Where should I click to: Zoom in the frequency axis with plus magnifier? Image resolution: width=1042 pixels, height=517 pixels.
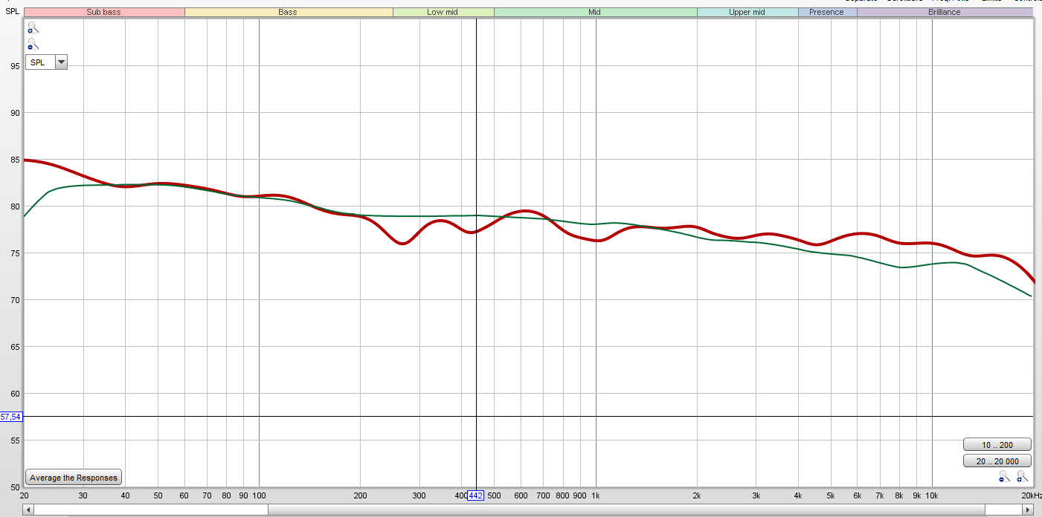tap(1023, 476)
